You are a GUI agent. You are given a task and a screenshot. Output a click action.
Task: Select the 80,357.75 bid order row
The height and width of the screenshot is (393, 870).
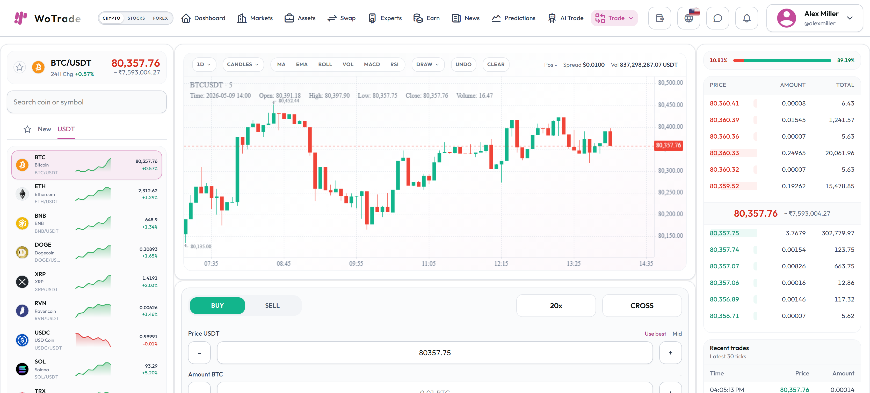pos(782,233)
